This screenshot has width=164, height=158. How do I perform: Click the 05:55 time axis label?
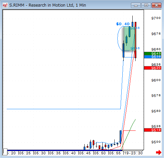coord(115,153)
